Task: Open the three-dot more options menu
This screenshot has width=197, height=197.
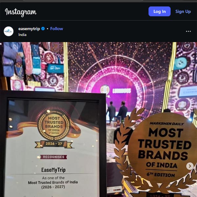Action: [x=188, y=31]
